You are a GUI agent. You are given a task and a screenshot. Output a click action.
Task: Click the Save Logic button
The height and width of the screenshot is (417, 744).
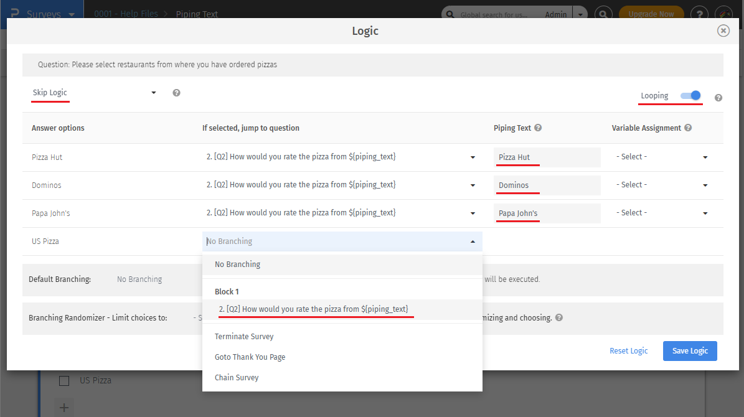pyautogui.click(x=690, y=351)
